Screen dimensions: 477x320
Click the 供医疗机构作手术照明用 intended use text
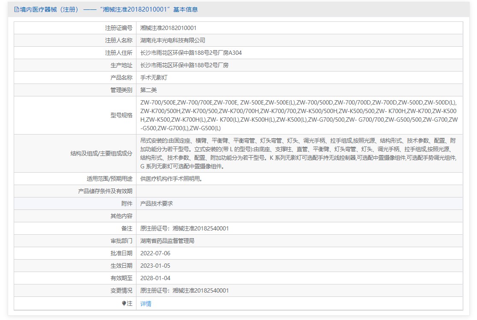click(171, 179)
